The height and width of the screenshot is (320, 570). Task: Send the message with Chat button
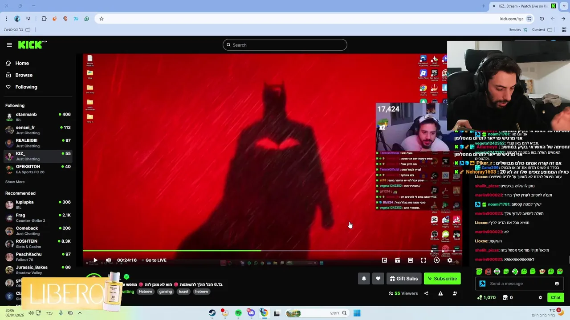[x=555, y=297]
